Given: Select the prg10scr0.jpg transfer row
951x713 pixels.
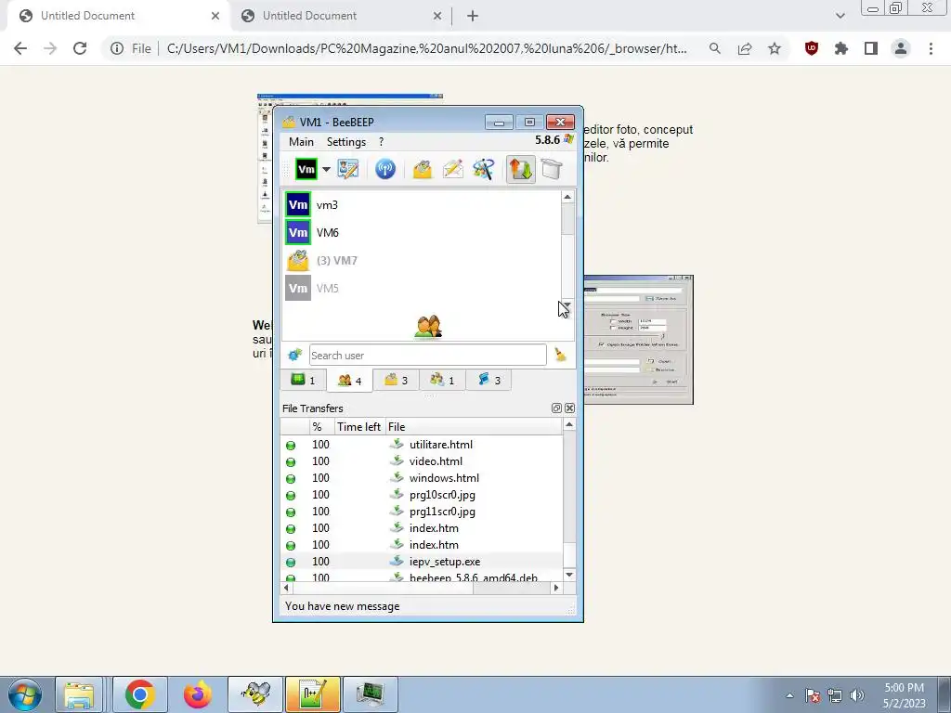Looking at the screenshot, I should 423,495.
